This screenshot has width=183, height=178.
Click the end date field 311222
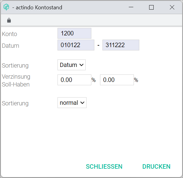point(121,45)
